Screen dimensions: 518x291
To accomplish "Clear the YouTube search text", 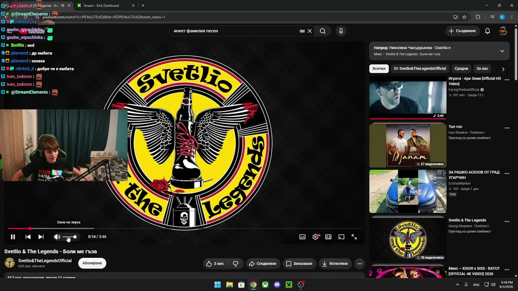I will [x=310, y=31].
